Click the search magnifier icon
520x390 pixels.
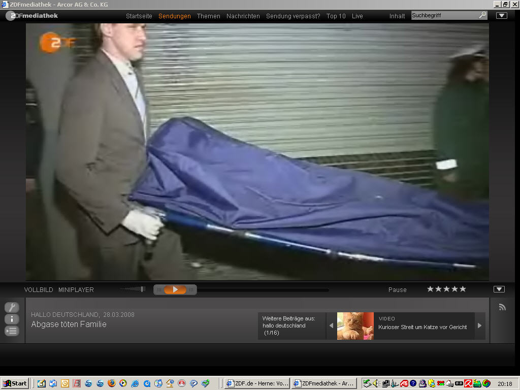(x=482, y=15)
